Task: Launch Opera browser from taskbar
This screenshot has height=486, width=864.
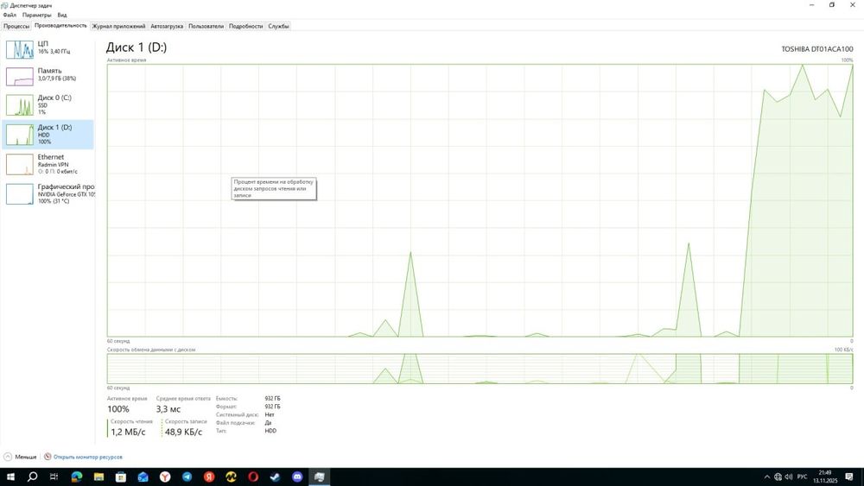Action: tap(253, 477)
